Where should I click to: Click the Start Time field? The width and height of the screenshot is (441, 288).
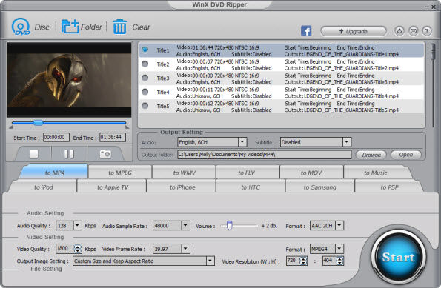click(x=56, y=138)
